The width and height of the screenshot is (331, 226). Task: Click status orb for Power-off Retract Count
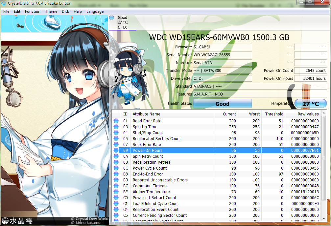coord(116,197)
